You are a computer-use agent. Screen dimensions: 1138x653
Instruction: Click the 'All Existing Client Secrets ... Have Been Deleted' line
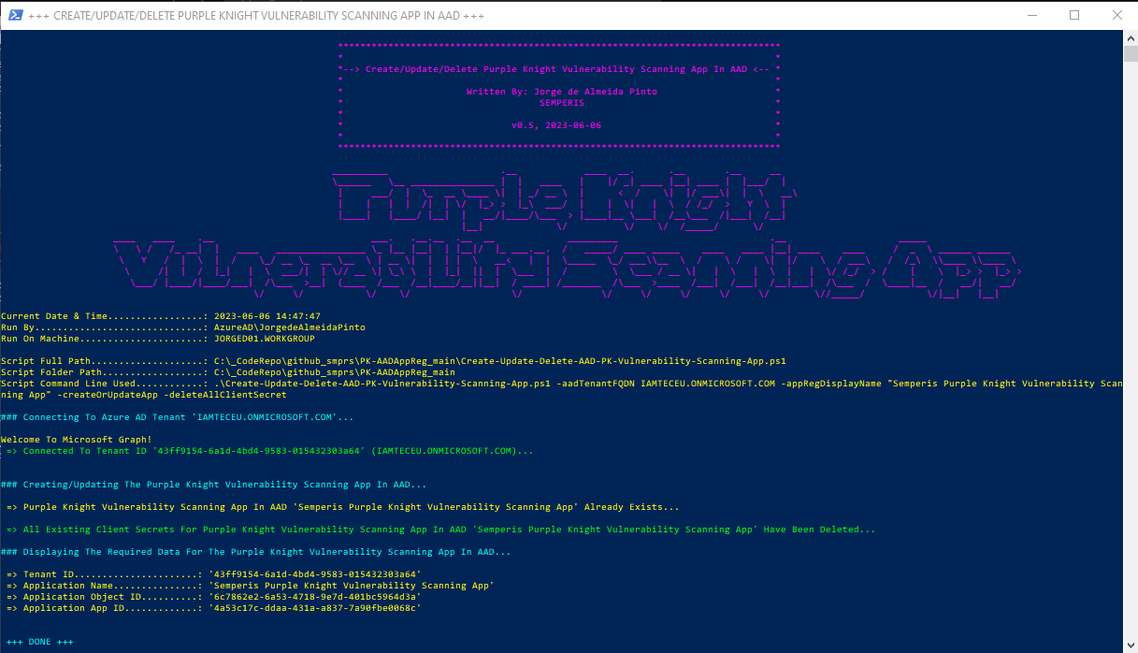[x=441, y=530]
